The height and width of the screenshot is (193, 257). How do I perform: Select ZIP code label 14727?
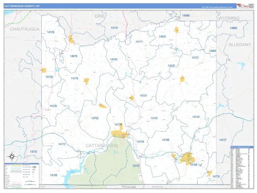223,140
